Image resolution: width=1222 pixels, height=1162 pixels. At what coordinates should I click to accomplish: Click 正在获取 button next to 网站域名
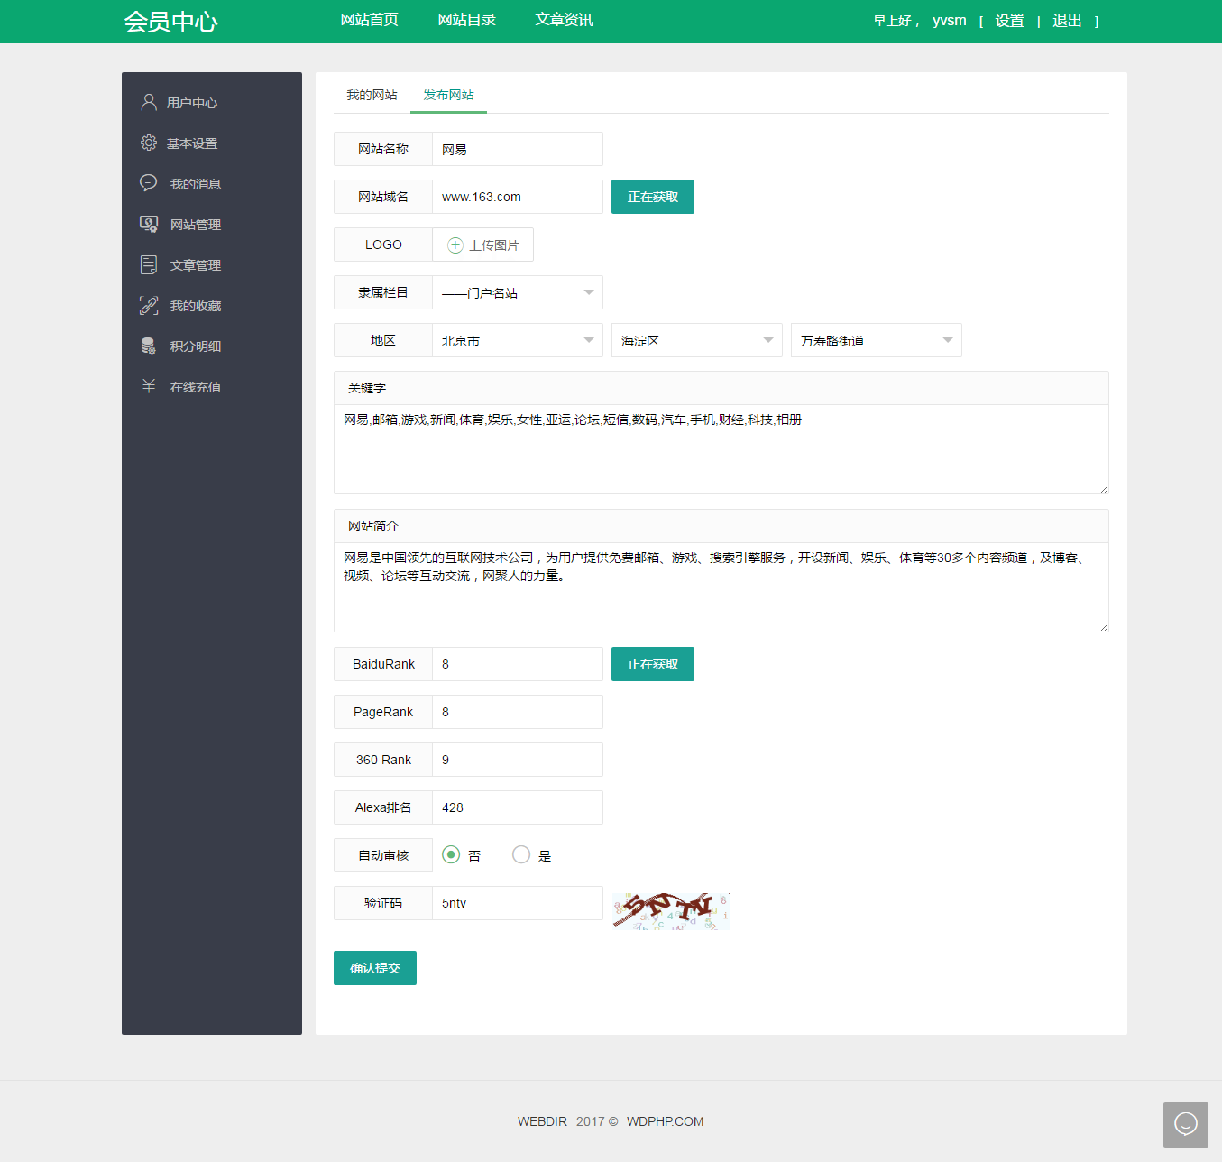653,197
